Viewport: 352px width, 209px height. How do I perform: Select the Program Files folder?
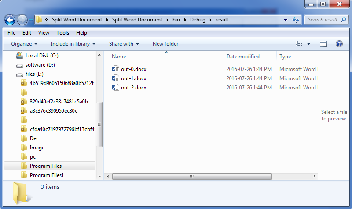46,166
